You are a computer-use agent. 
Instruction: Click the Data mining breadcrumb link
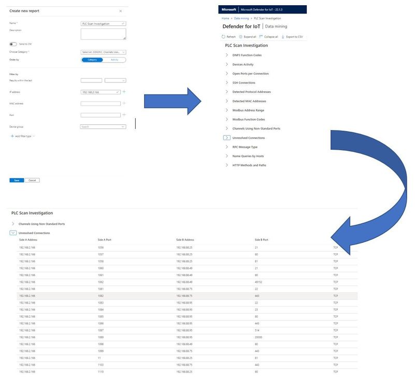pyautogui.click(x=241, y=18)
